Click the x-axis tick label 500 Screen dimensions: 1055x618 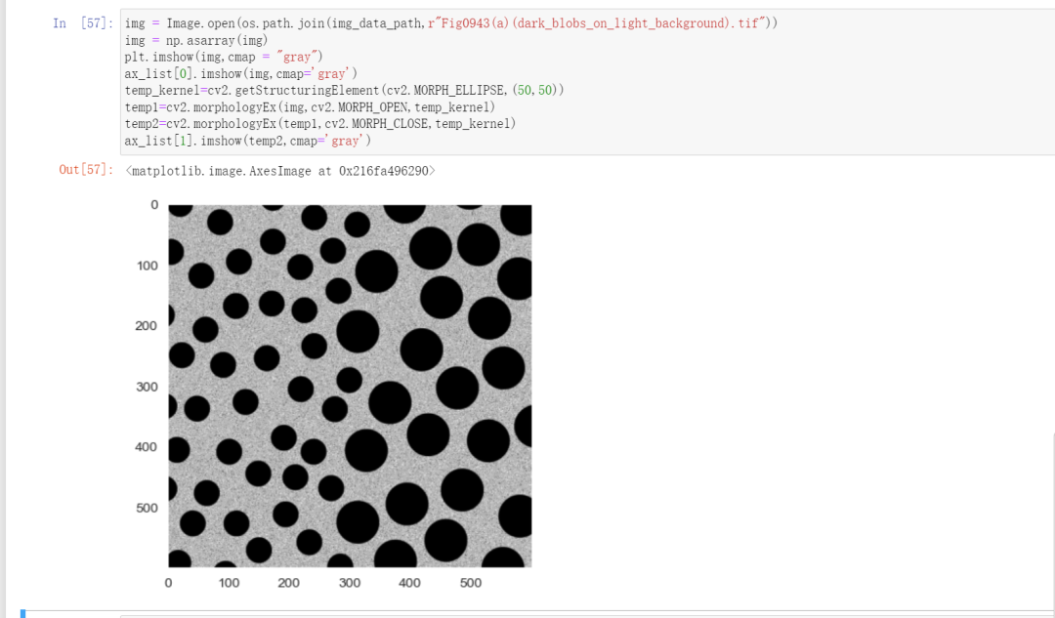(x=470, y=583)
